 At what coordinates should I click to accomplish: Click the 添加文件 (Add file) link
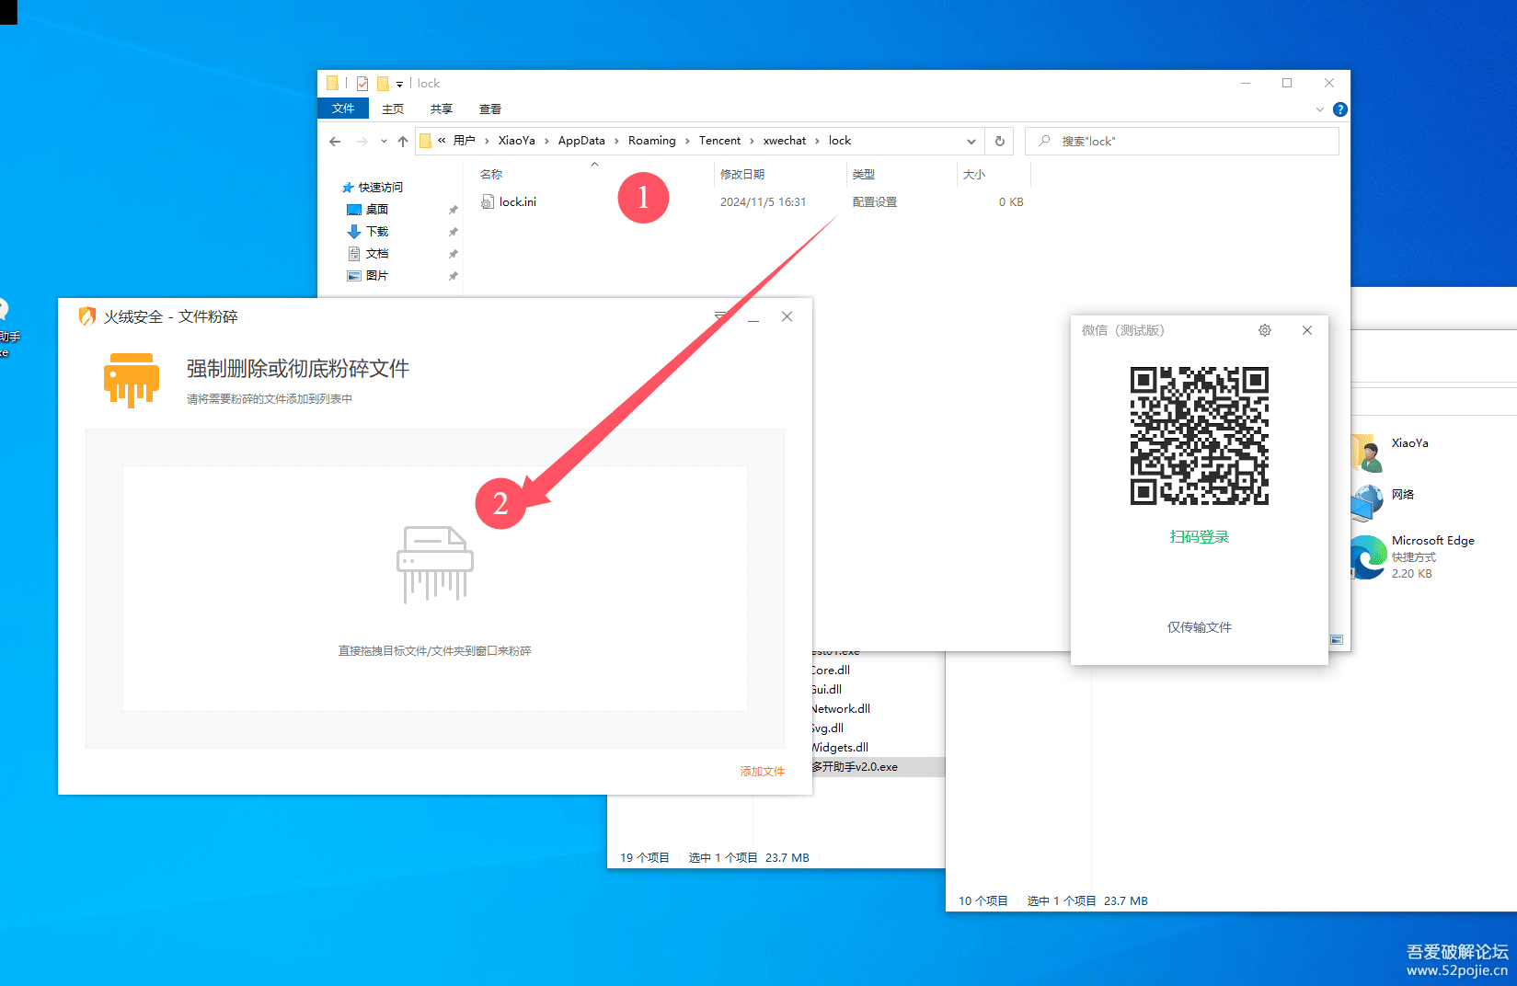763,772
